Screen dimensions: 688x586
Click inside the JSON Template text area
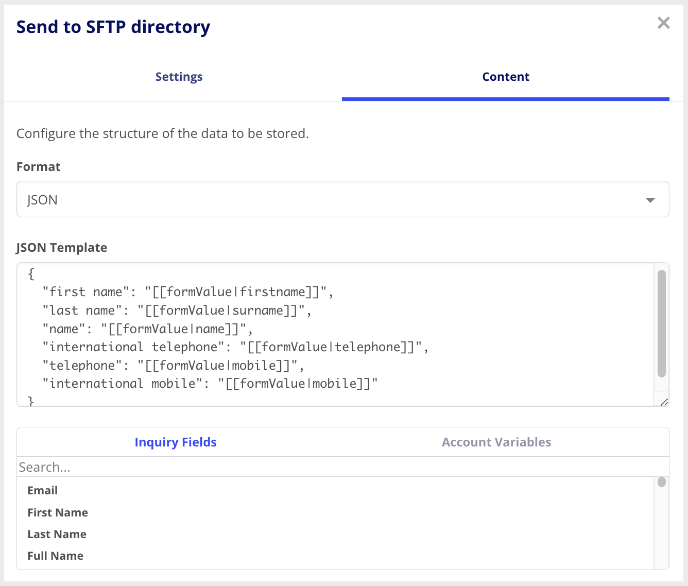tap(335, 335)
